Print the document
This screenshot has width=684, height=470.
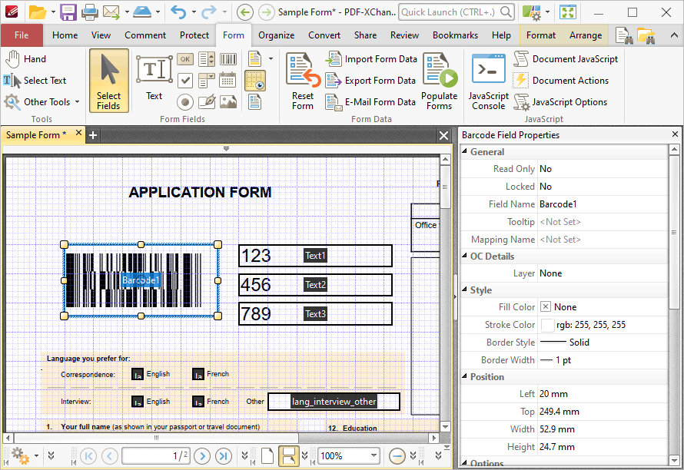pos(90,12)
